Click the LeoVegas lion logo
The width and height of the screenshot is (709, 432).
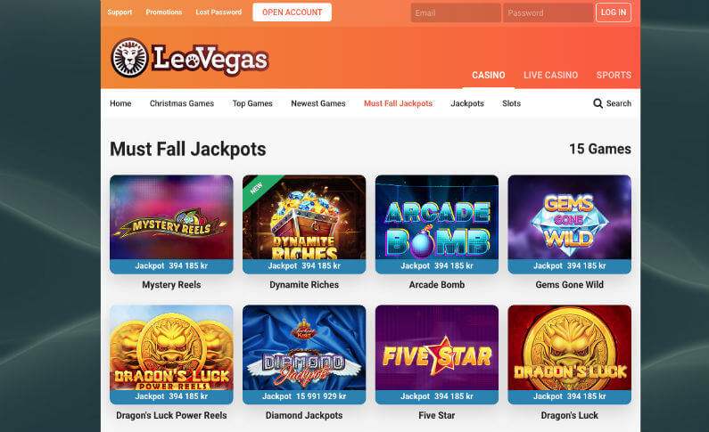click(x=129, y=58)
